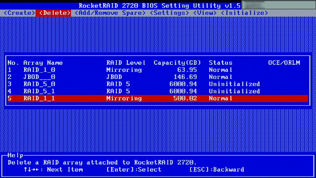The width and height of the screenshot is (316, 178).
Task: Select array JBOD___0 row
Action: click(158, 77)
